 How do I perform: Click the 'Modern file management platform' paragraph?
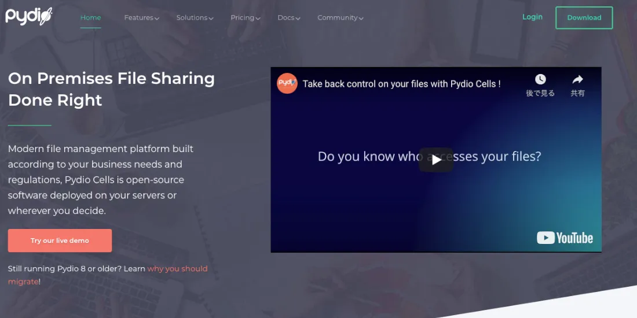[101, 180]
